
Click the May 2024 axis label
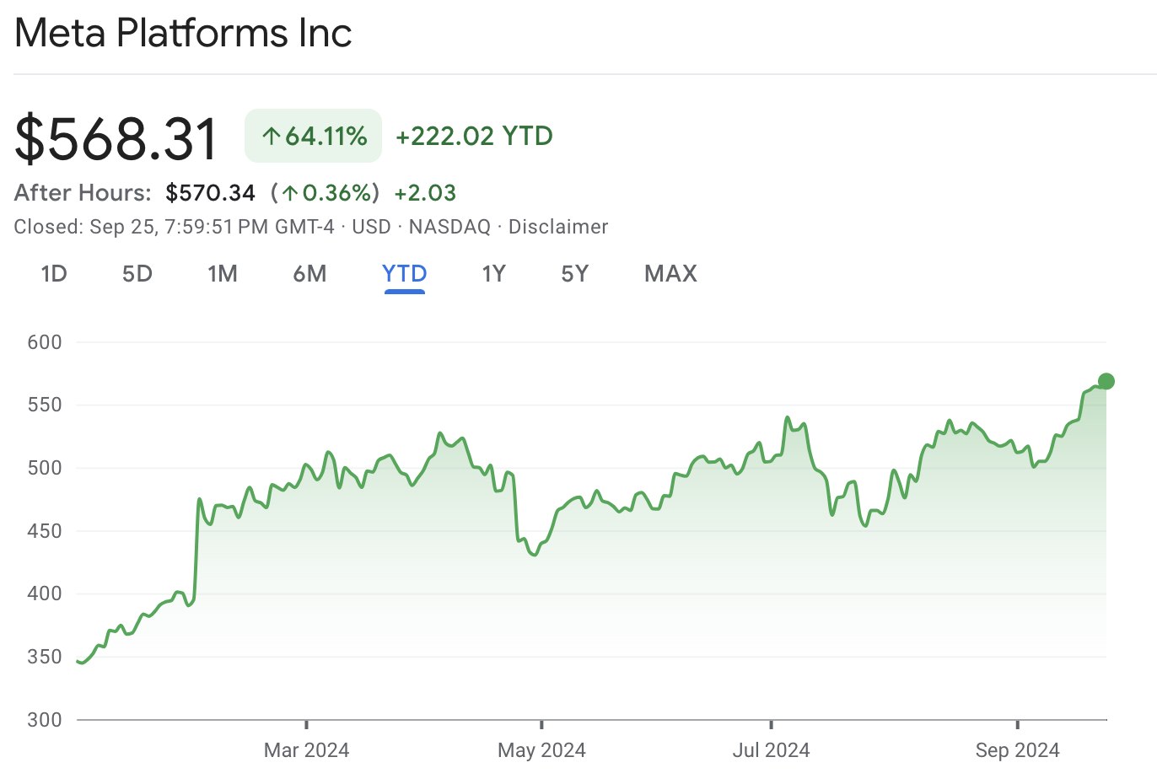tap(541, 750)
